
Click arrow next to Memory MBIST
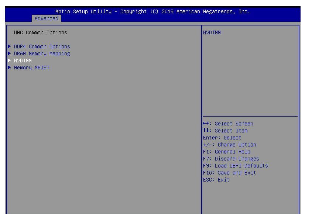(9, 68)
